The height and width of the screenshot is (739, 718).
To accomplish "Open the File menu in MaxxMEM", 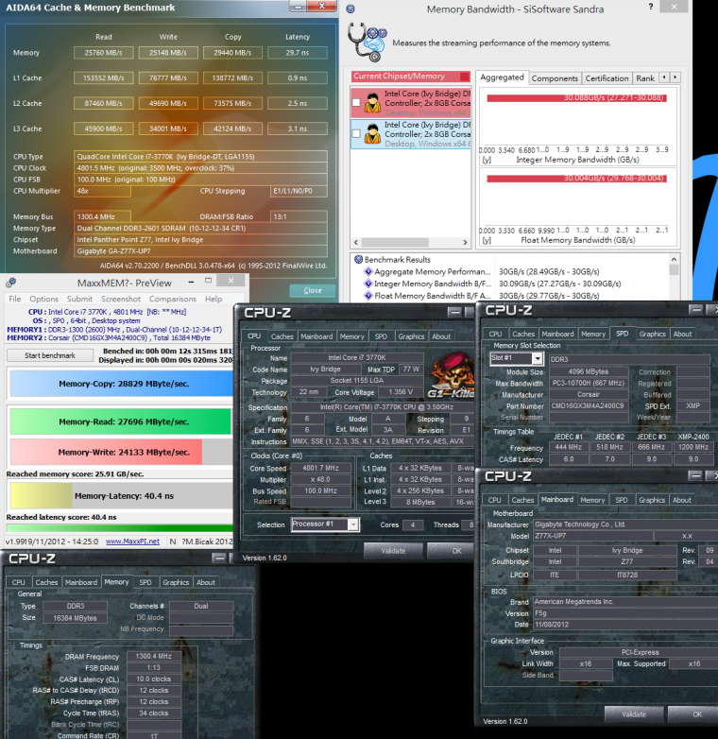I will tap(14, 299).
